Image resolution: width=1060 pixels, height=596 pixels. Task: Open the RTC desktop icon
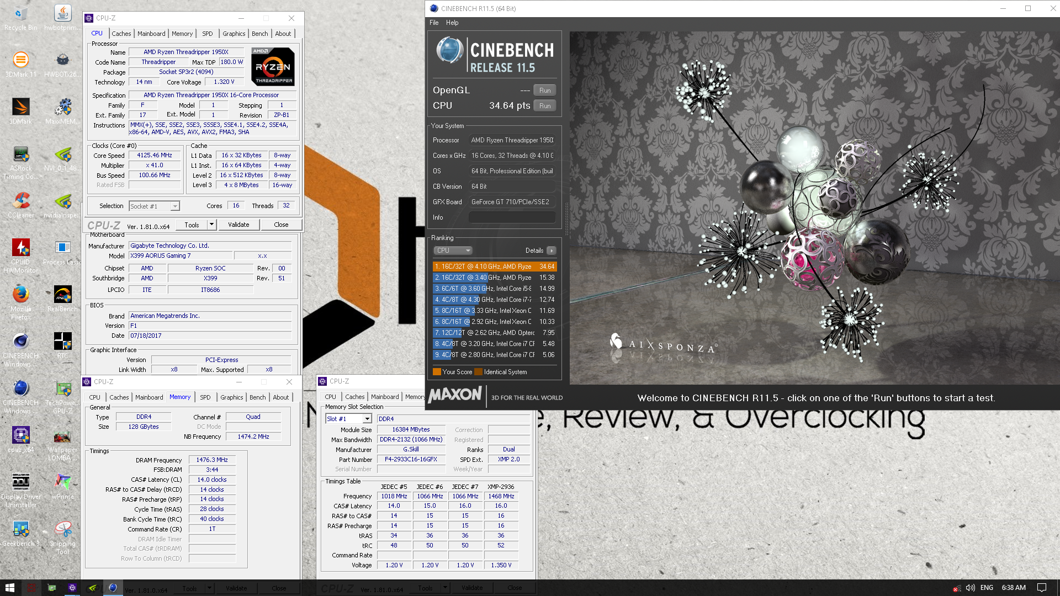click(62, 346)
